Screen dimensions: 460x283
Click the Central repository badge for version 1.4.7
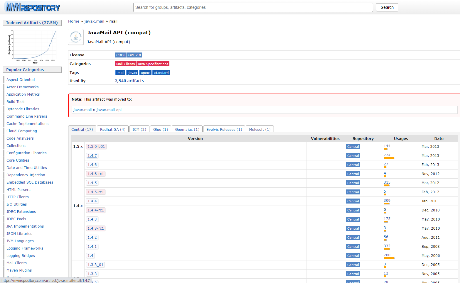[353, 155]
